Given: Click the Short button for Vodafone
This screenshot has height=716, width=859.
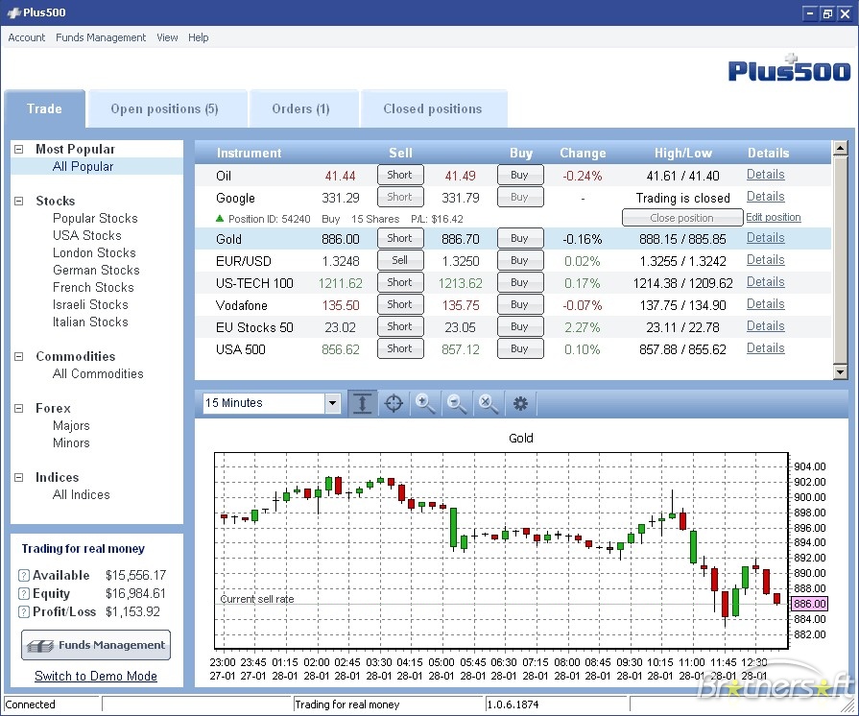Looking at the screenshot, I should click(400, 304).
